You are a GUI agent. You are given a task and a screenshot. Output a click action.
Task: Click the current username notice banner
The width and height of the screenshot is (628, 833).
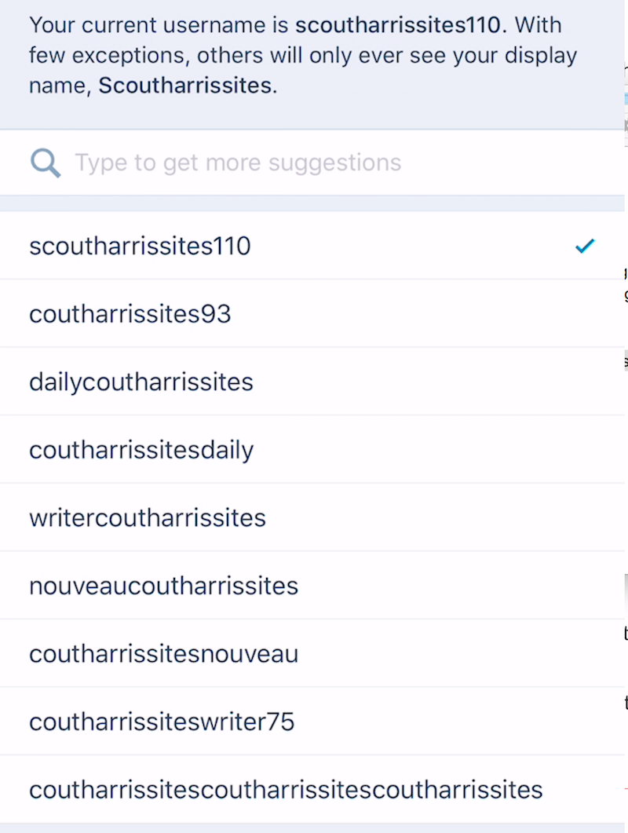click(294, 55)
